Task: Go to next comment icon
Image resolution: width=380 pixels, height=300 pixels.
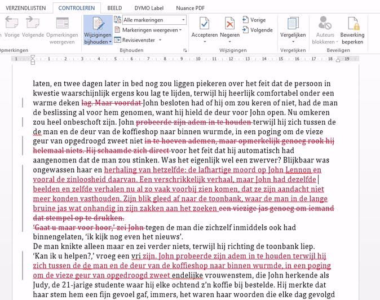Action: tap(33, 23)
